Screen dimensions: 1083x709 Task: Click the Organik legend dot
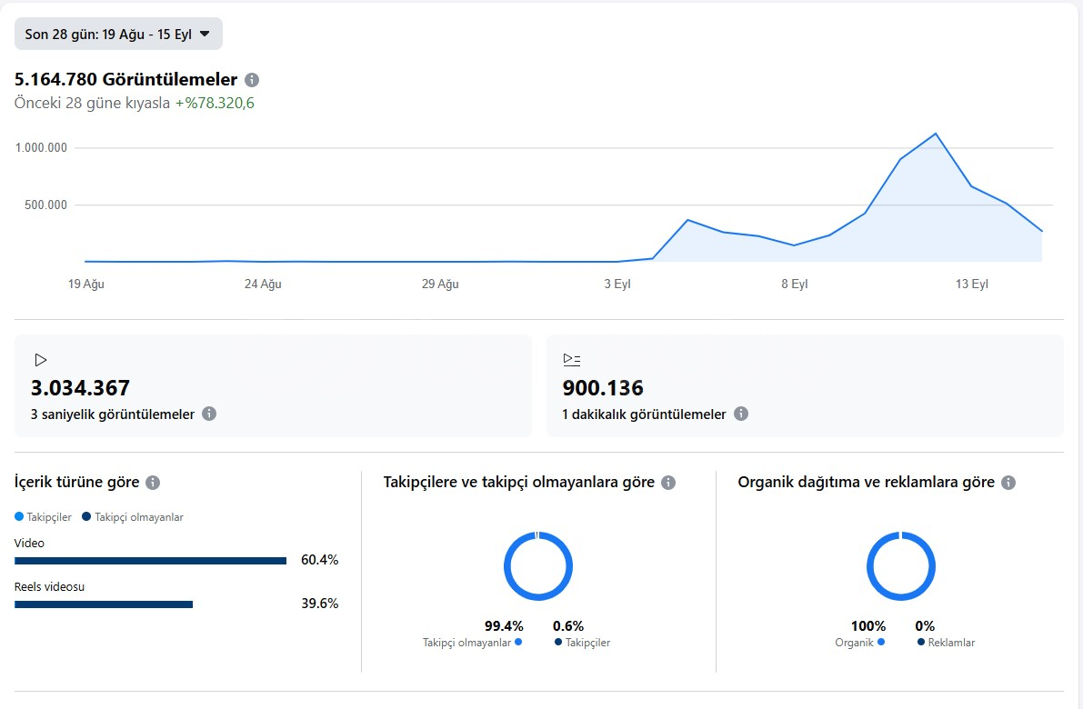(x=880, y=642)
